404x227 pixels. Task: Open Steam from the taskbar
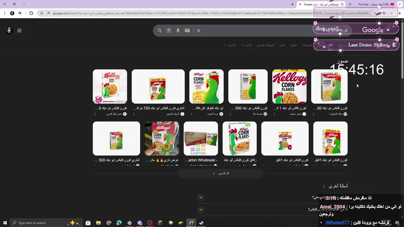[201, 223]
